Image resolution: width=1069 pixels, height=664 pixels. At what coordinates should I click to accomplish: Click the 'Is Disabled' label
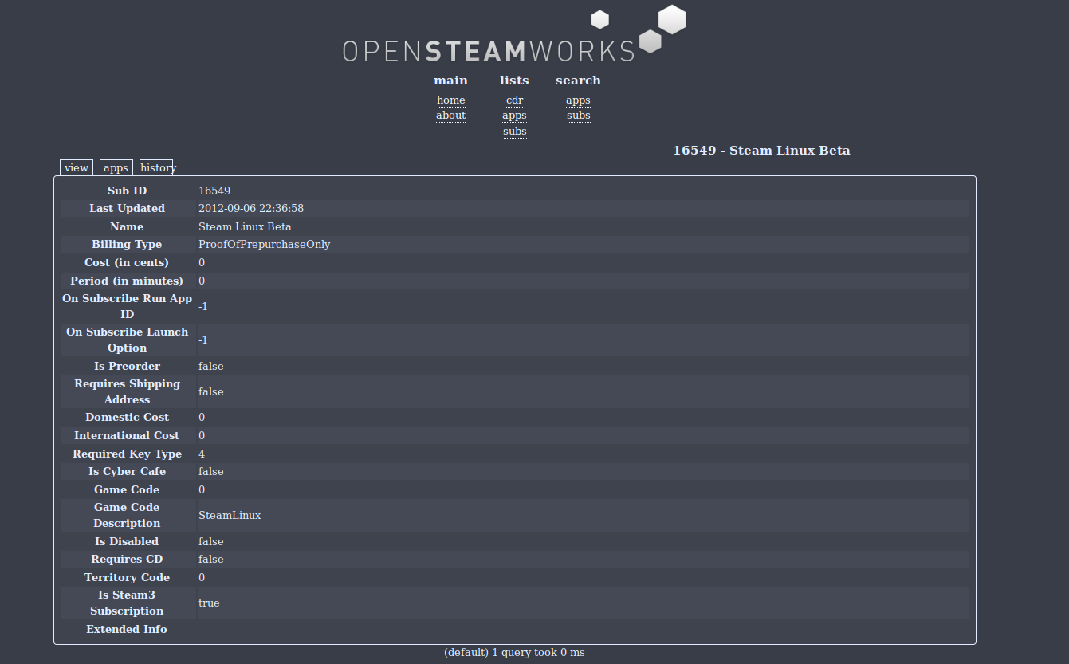pos(128,541)
